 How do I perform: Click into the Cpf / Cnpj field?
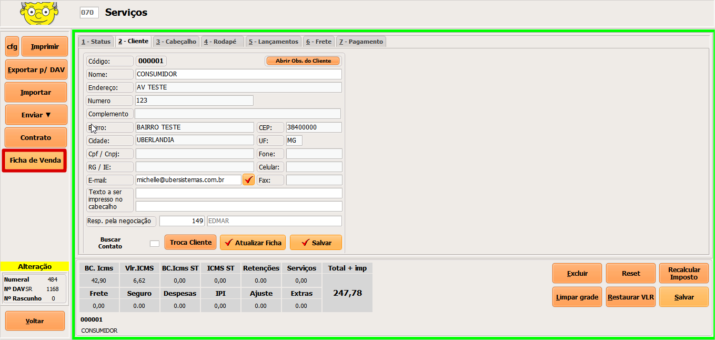[x=195, y=154]
